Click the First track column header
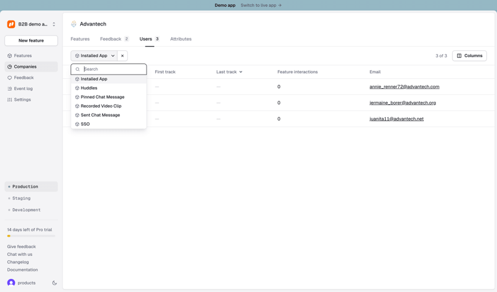 [x=165, y=72]
